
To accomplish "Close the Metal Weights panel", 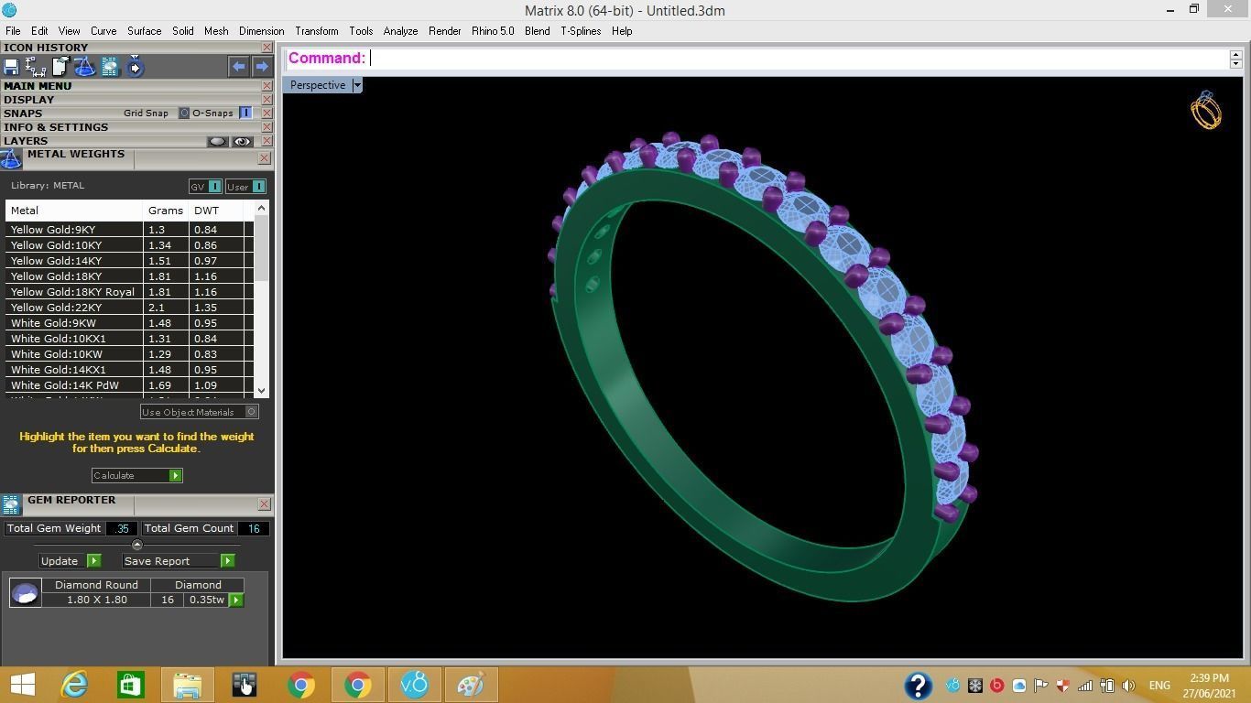I will (264, 158).
